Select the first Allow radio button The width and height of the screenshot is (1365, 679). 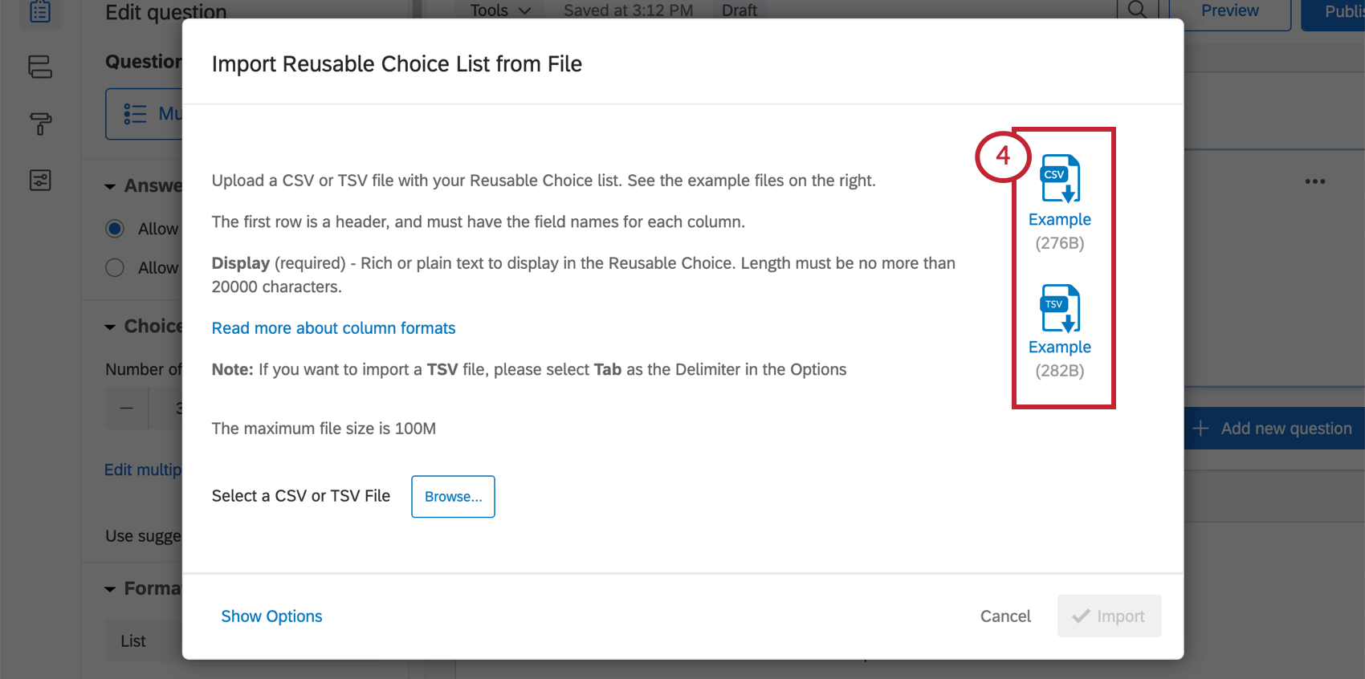115,228
